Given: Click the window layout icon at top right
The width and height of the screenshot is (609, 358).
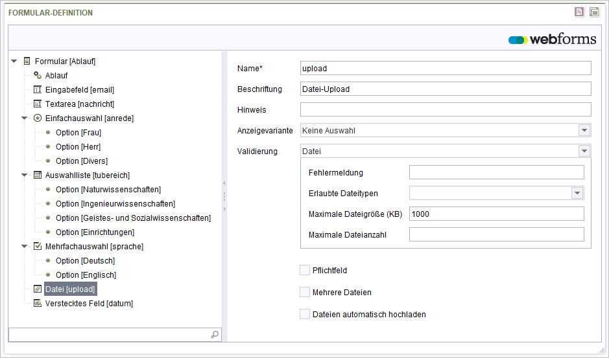Looking at the screenshot, I should pos(594,12).
